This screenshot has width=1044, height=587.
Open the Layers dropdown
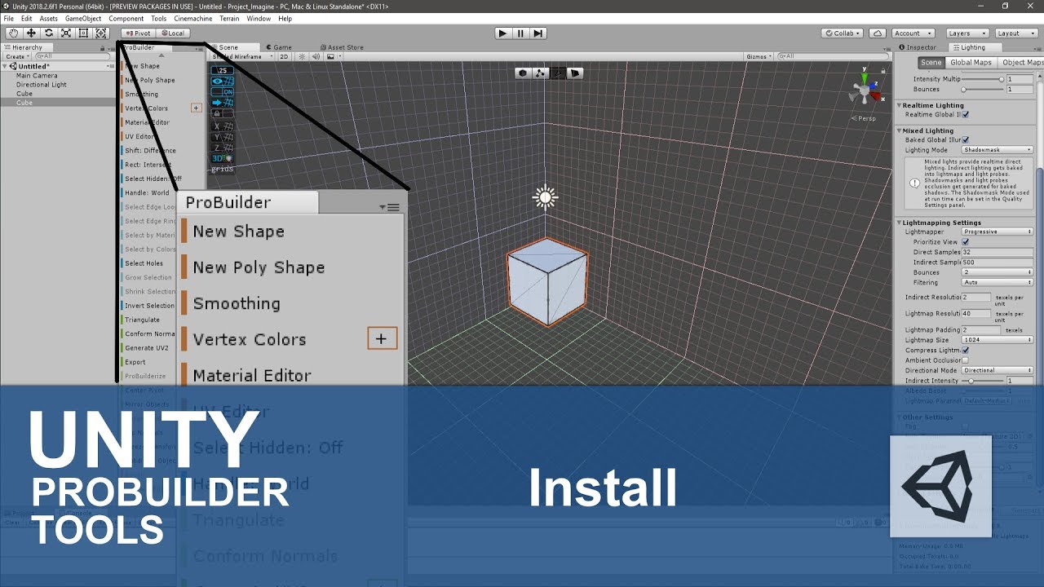click(x=967, y=33)
